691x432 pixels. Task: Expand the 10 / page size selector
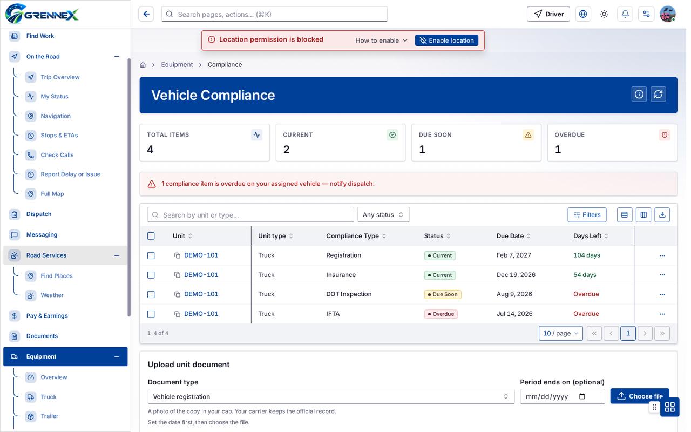(561, 333)
